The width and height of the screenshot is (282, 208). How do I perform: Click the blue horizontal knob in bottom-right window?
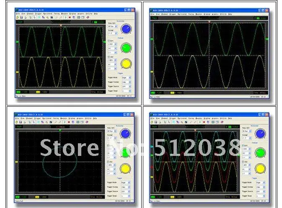coord(260,134)
